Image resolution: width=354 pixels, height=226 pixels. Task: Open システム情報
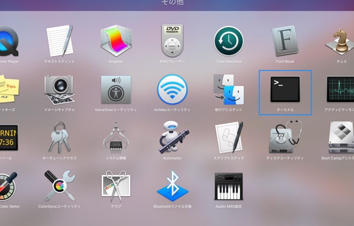pyautogui.click(x=116, y=138)
